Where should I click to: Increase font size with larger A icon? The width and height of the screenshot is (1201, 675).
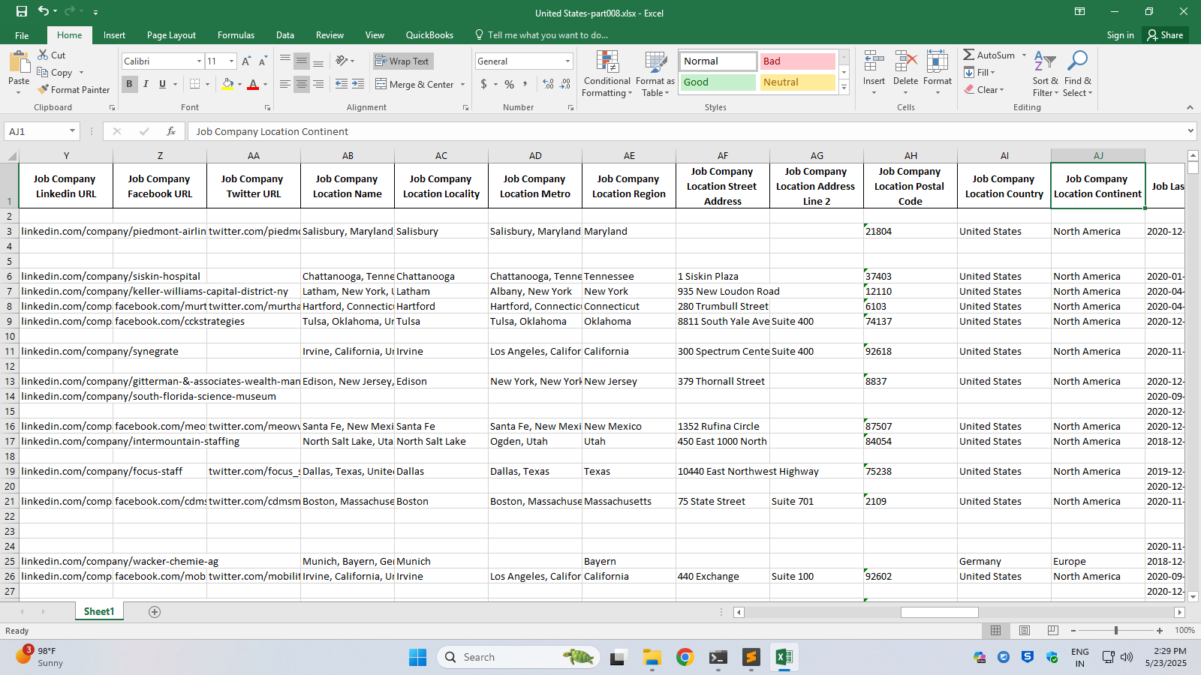pos(246,61)
